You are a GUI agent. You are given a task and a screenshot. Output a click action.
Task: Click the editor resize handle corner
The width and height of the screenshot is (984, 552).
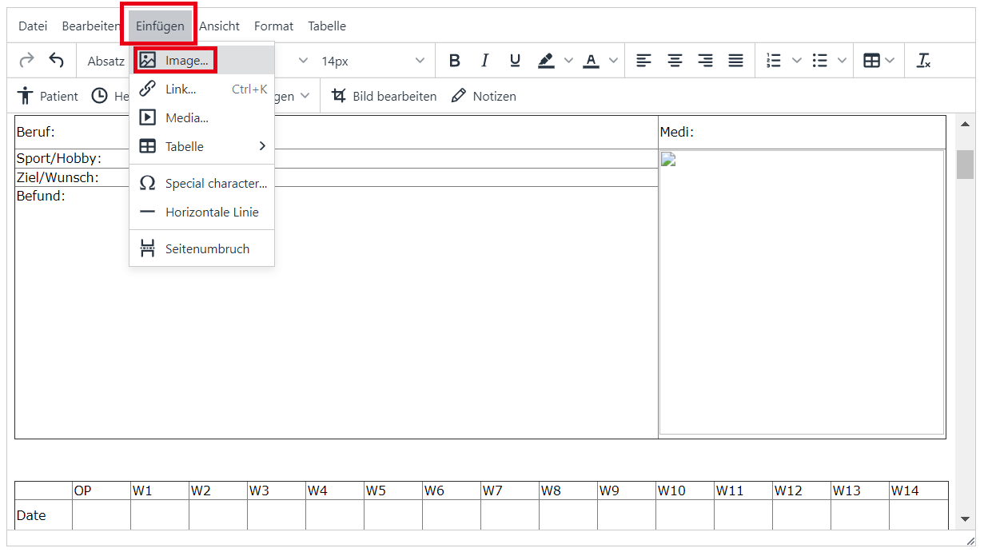[x=970, y=541]
